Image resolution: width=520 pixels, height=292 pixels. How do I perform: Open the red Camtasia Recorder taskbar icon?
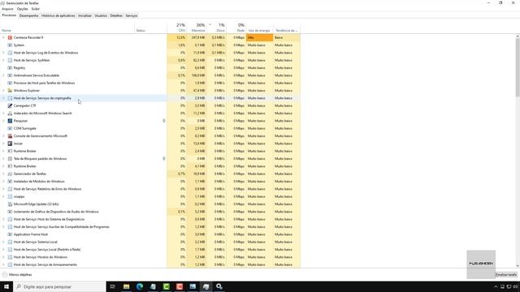180,286
